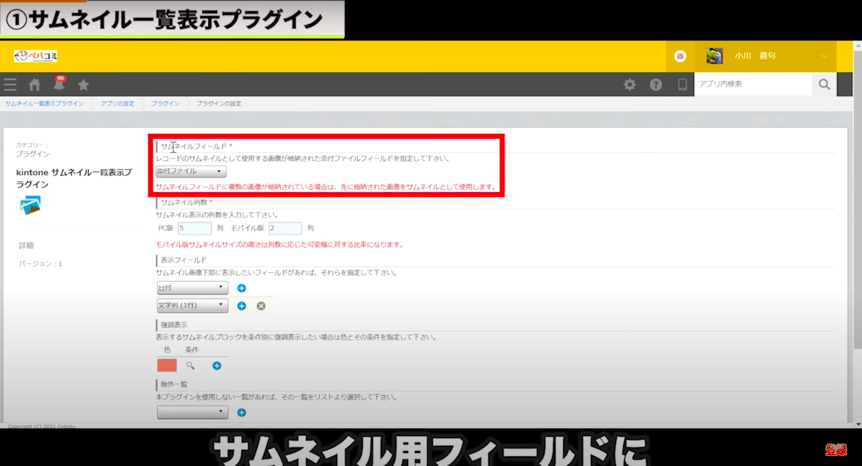Image resolution: width=862 pixels, height=466 pixels.
Task: Go to the home portal icon
Action: pos(35,85)
